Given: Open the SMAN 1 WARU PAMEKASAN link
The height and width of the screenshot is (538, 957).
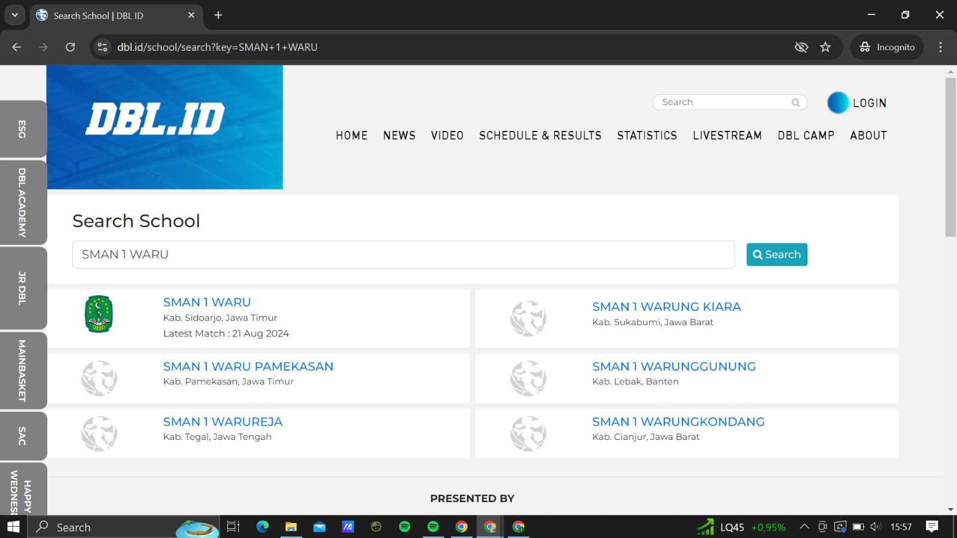Looking at the screenshot, I should point(248,366).
